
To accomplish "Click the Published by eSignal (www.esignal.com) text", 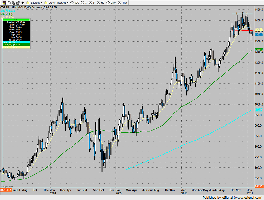I will point(232,198).
